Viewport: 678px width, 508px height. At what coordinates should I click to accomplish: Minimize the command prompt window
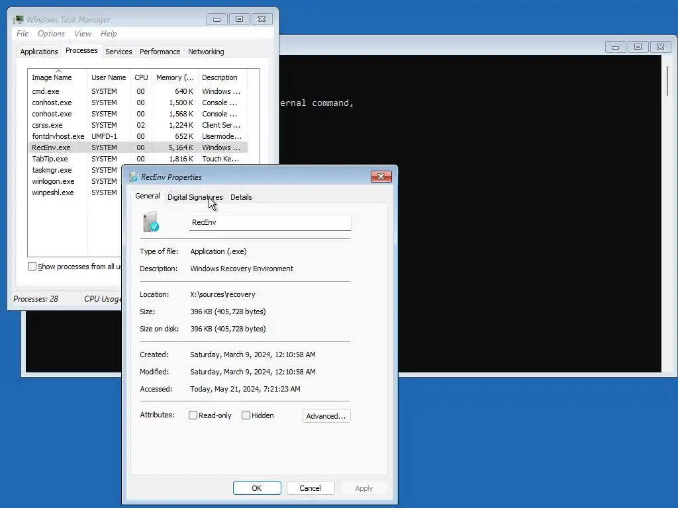pyautogui.click(x=615, y=47)
